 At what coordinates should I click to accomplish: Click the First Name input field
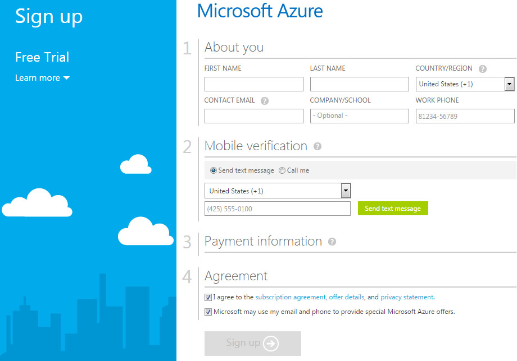click(254, 84)
